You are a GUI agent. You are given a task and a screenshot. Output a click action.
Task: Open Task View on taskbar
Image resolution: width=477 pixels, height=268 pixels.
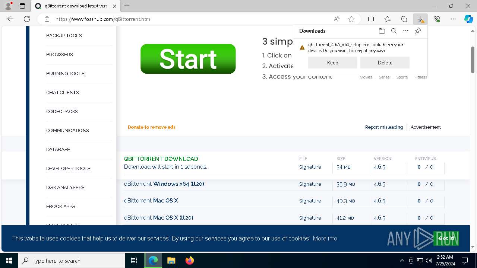pyautogui.click(x=134, y=261)
